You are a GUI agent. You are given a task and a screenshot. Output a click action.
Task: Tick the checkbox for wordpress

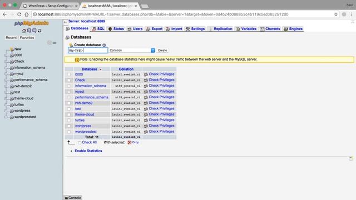pos(69,126)
